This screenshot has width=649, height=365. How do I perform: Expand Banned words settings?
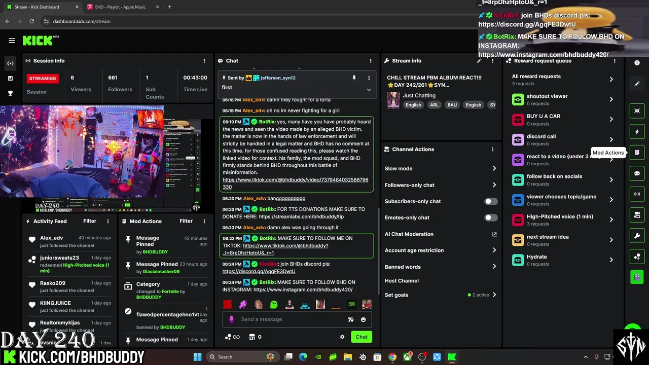pos(494,267)
